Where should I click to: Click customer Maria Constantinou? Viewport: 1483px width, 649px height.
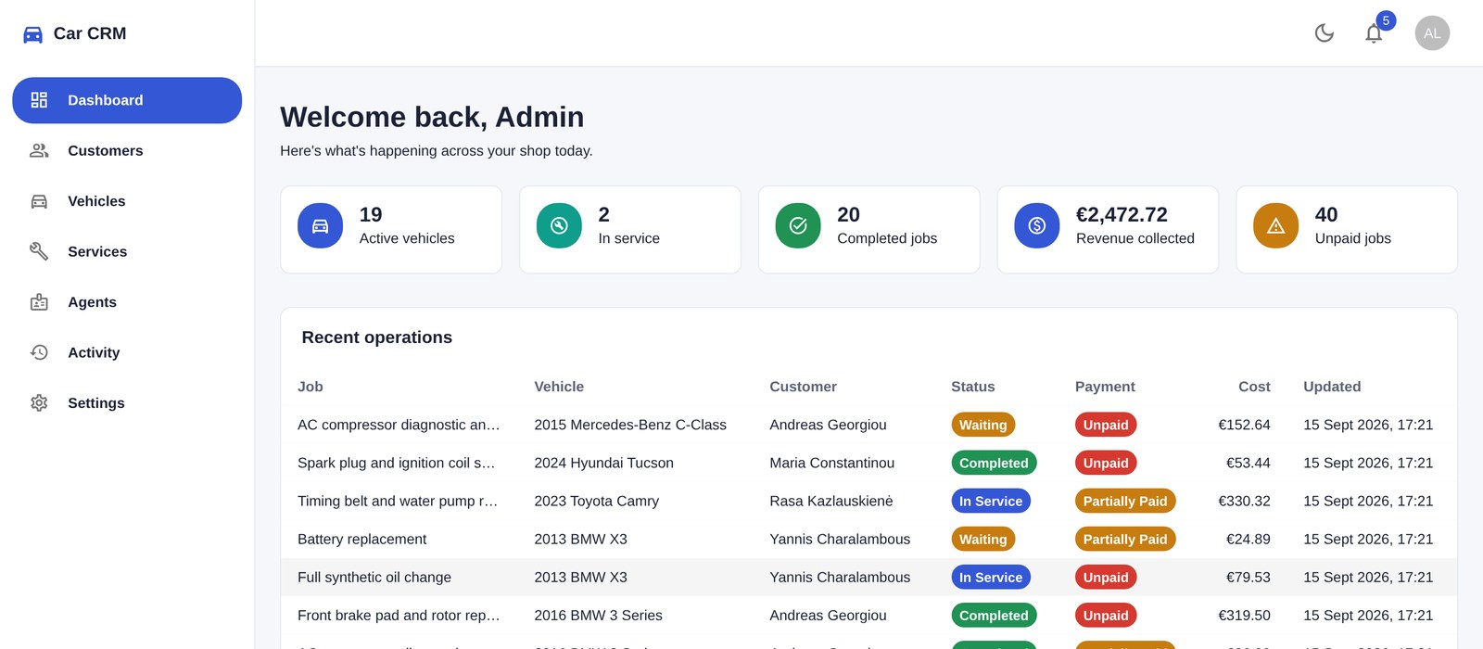click(x=831, y=463)
